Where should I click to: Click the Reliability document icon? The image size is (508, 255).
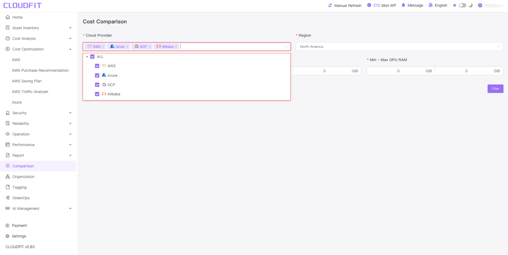click(8, 124)
